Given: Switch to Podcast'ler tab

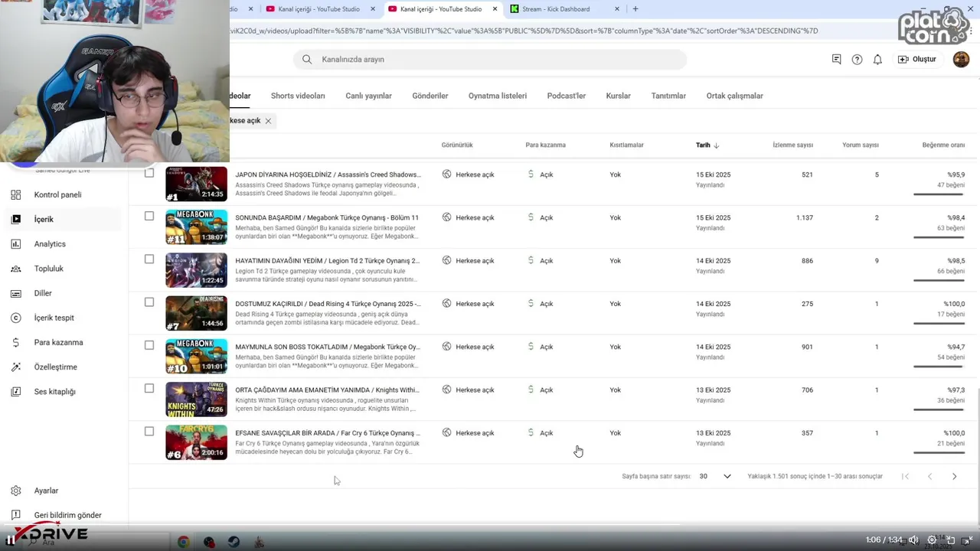Looking at the screenshot, I should [567, 96].
